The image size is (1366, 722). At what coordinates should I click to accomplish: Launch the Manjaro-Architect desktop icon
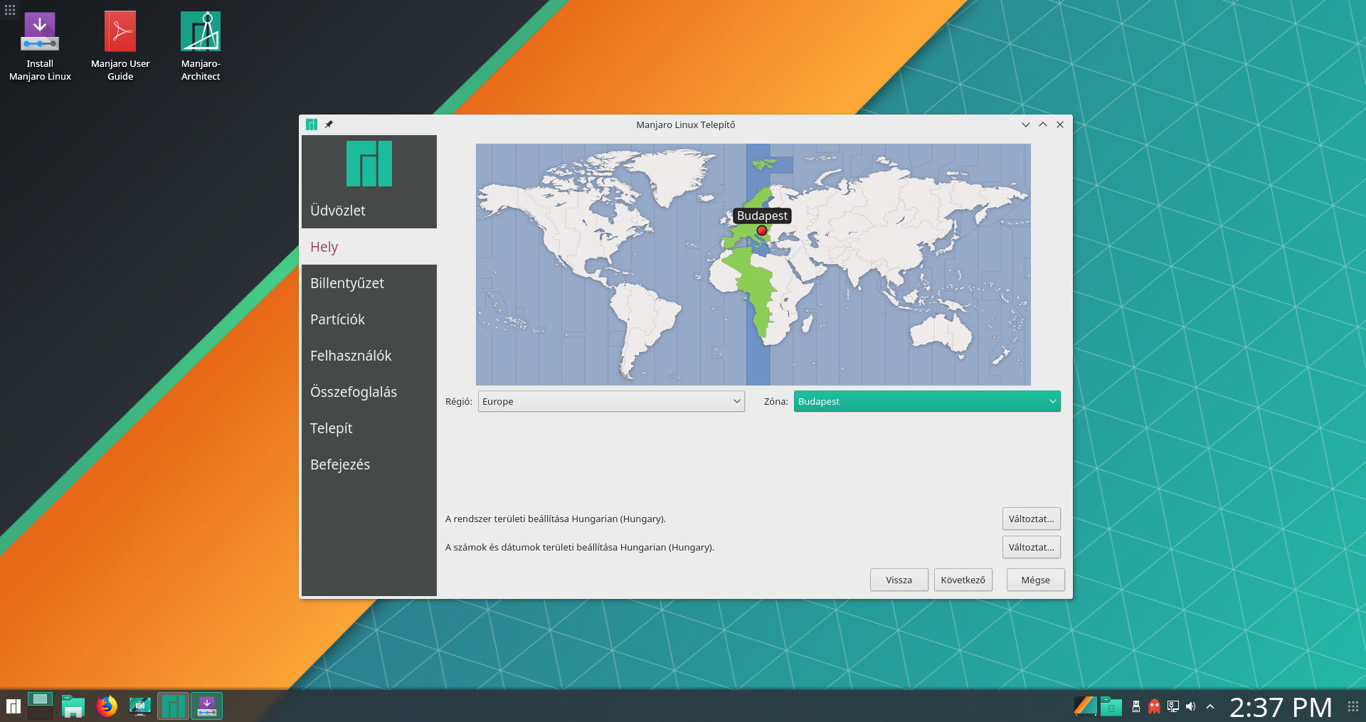(201, 47)
